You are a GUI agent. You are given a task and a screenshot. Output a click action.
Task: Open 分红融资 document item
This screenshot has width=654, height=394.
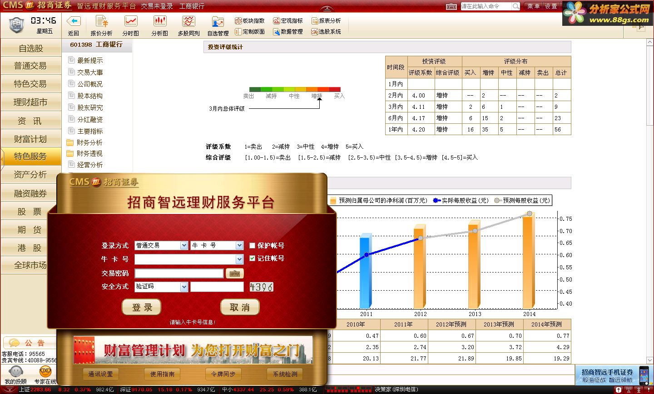coord(85,119)
